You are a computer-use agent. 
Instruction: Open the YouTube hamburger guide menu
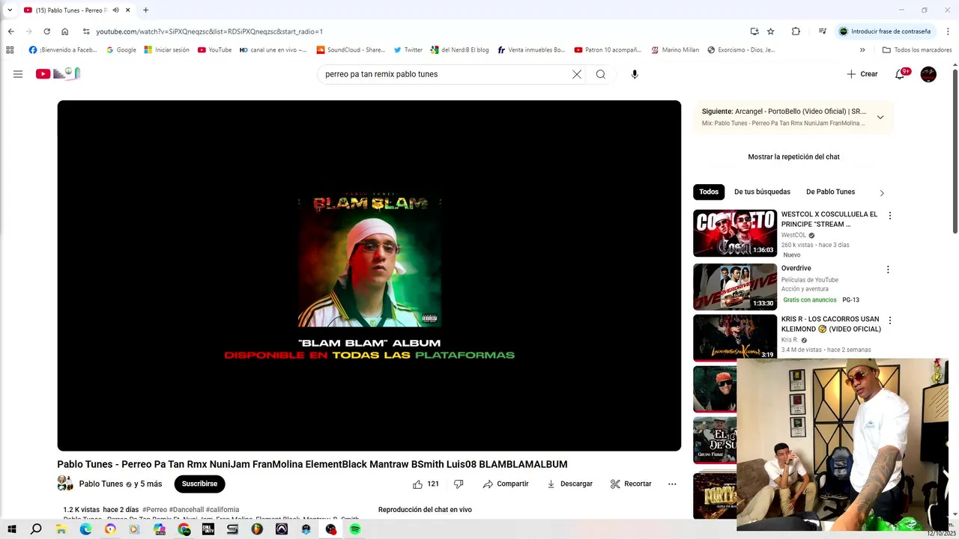[18, 74]
